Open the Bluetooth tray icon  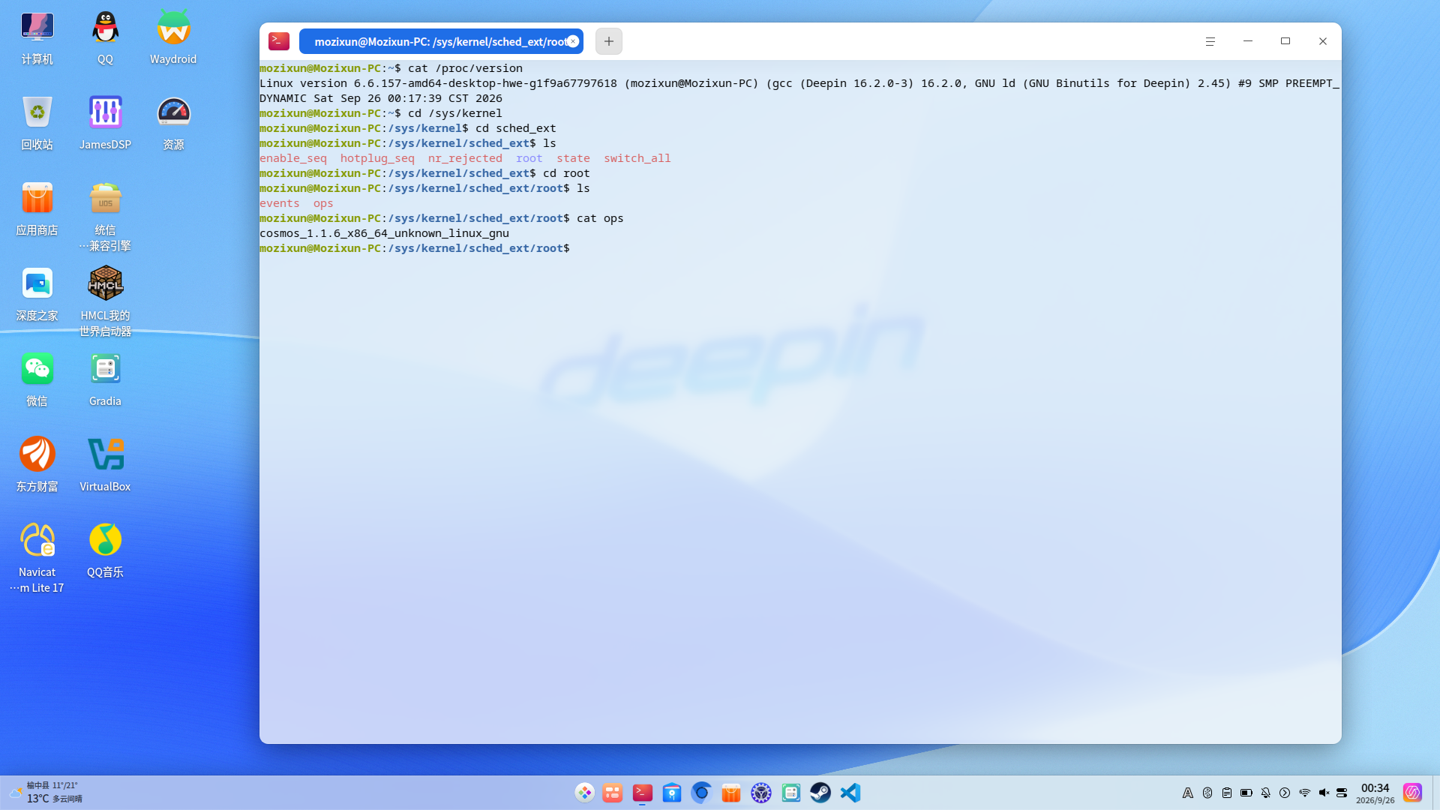click(1207, 793)
